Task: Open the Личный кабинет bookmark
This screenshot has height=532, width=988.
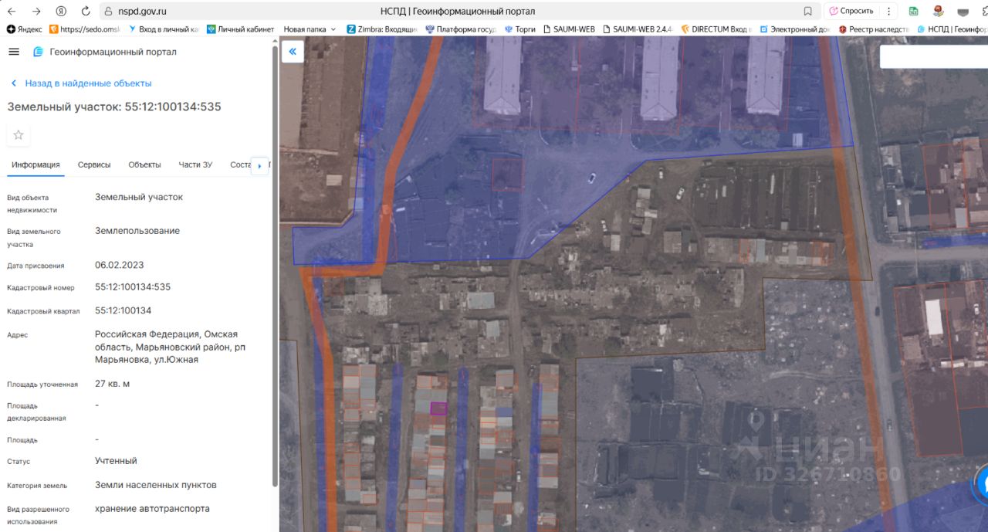Action: [x=240, y=29]
